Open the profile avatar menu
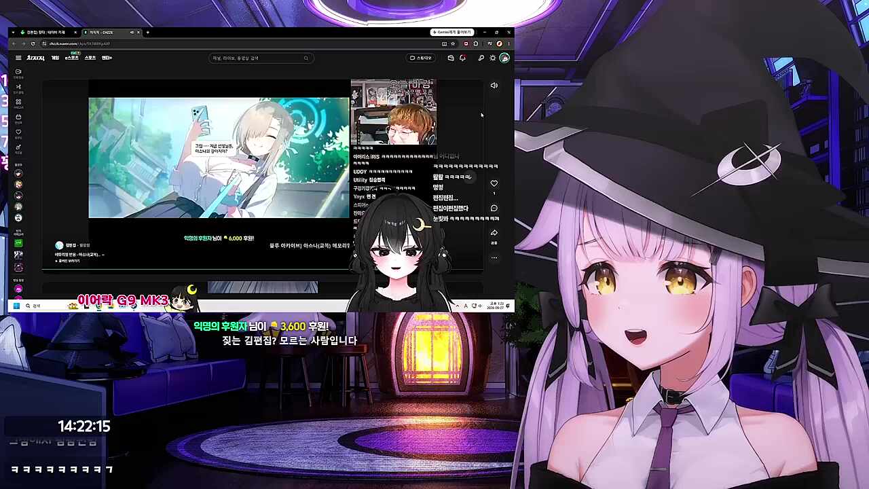This screenshot has width=869, height=489. tap(504, 58)
